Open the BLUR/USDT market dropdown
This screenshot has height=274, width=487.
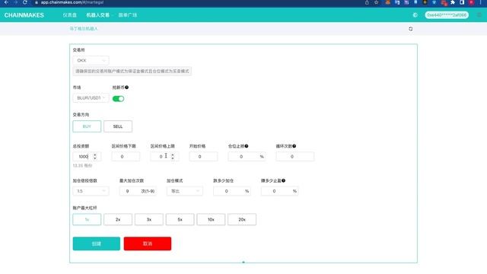[x=91, y=98]
